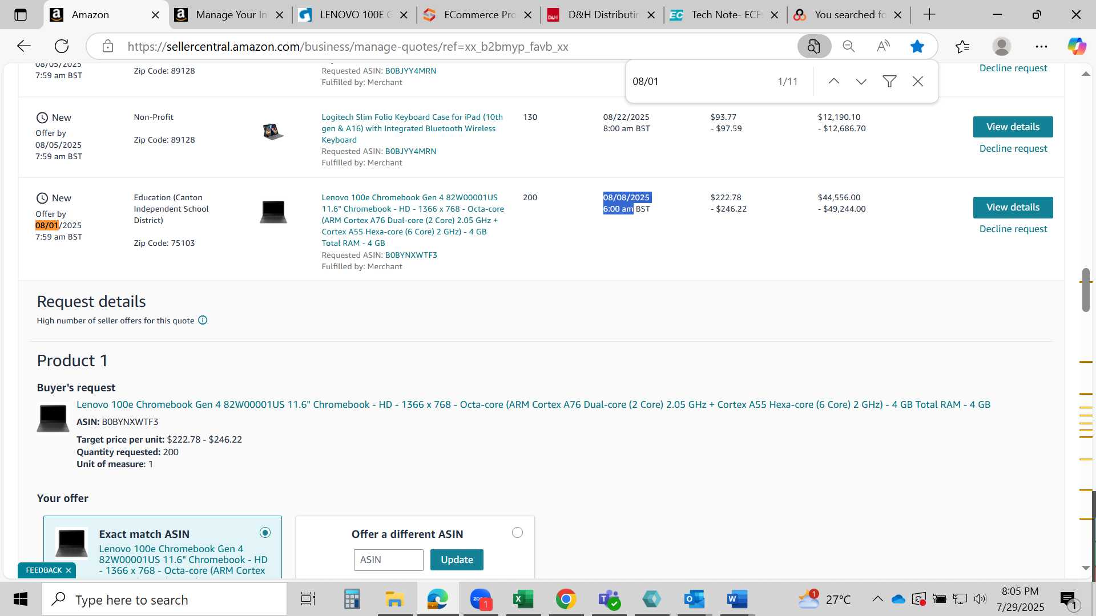Open Excel from the taskbar
This screenshot has width=1096, height=616.
coord(523,599)
